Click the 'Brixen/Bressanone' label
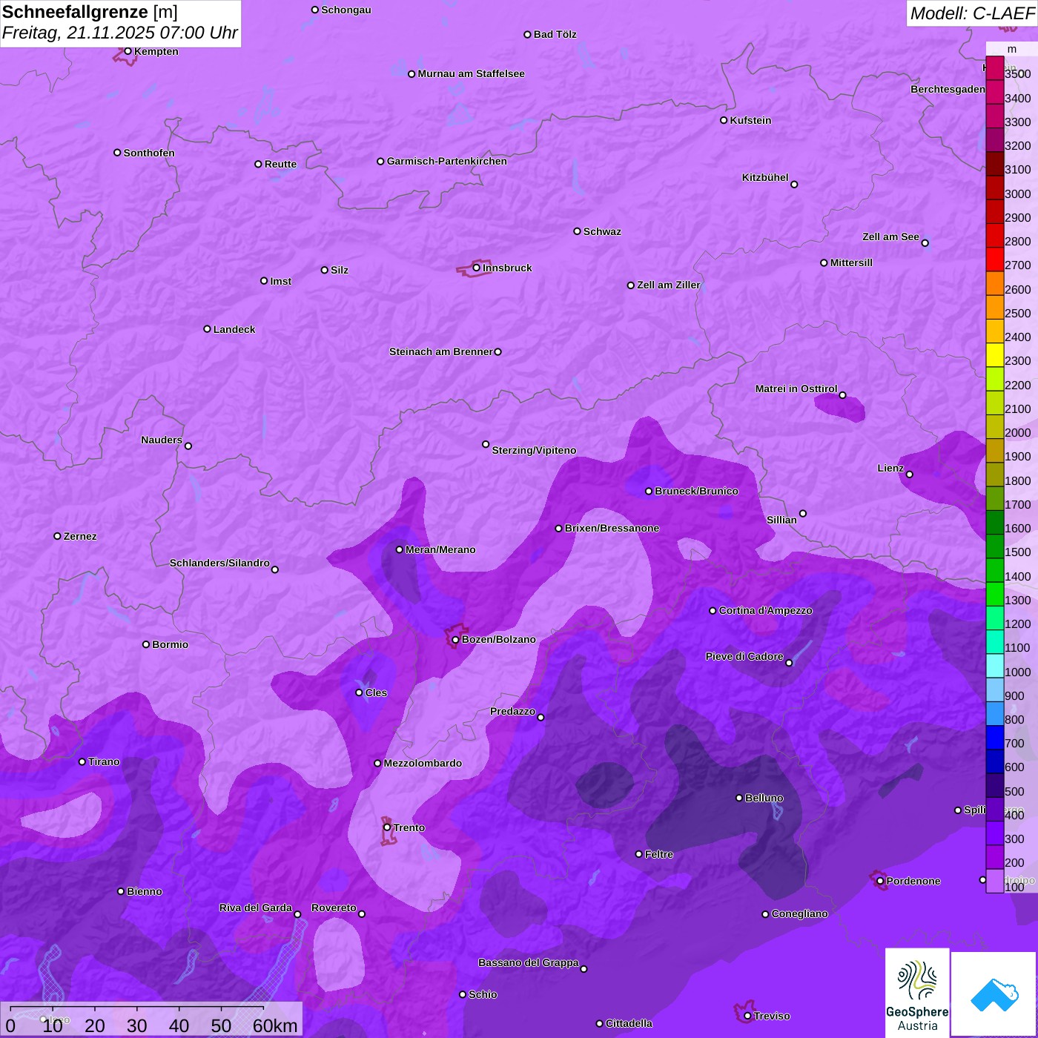This screenshot has height=1038, width=1038. coord(612,528)
